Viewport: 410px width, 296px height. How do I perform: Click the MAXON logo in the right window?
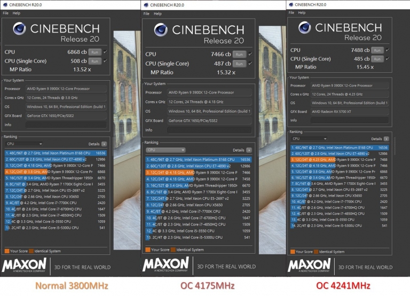(x=309, y=266)
